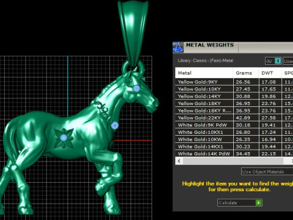
Task: Sort by the Metal column header
Action: [x=204, y=73]
